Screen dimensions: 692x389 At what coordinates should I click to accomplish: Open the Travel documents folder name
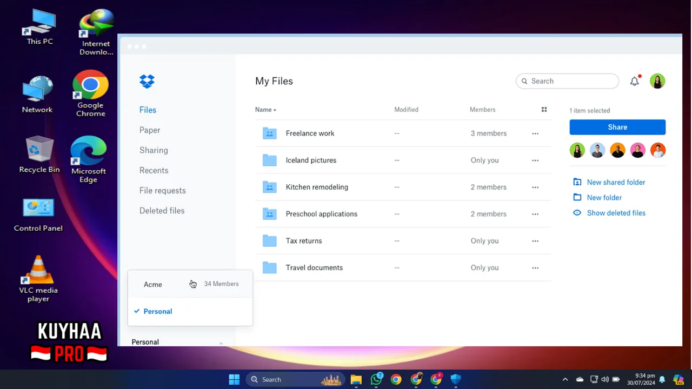(x=314, y=267)
